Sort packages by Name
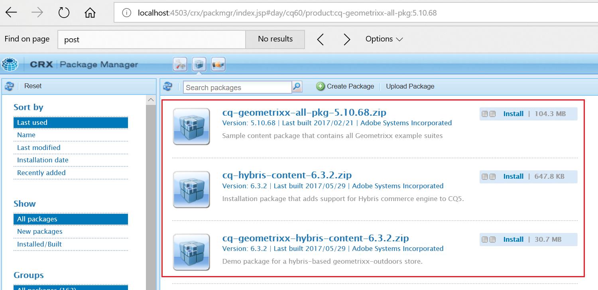598x290 pixels. (71, 135)
